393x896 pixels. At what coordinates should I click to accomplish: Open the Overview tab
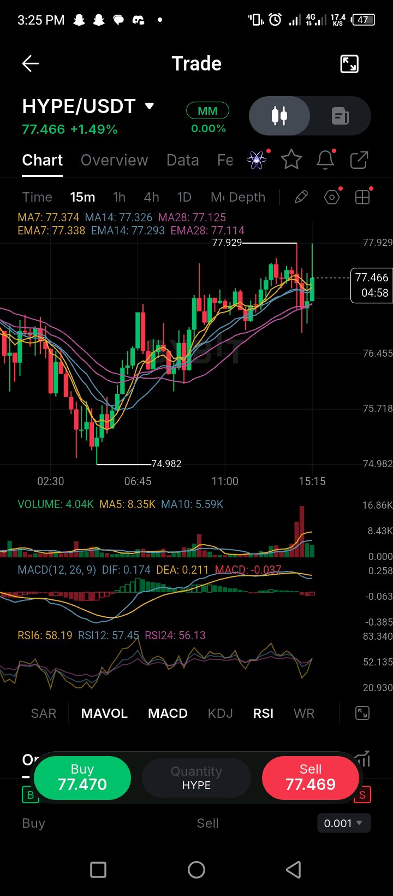click(114, 160)
